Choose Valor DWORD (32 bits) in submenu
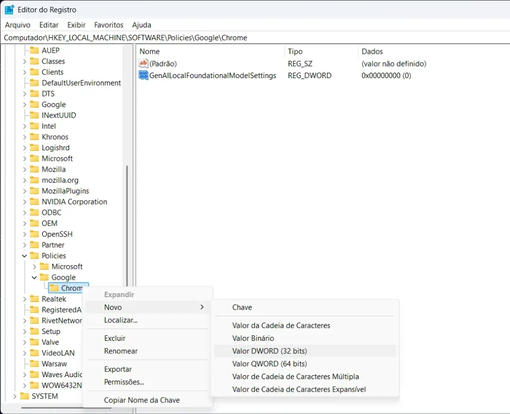 (x=305, y=351)
